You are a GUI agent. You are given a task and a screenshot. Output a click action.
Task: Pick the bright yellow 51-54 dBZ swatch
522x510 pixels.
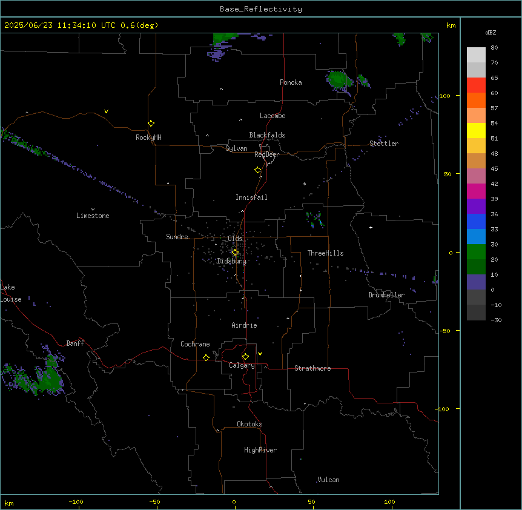[476, 130]
